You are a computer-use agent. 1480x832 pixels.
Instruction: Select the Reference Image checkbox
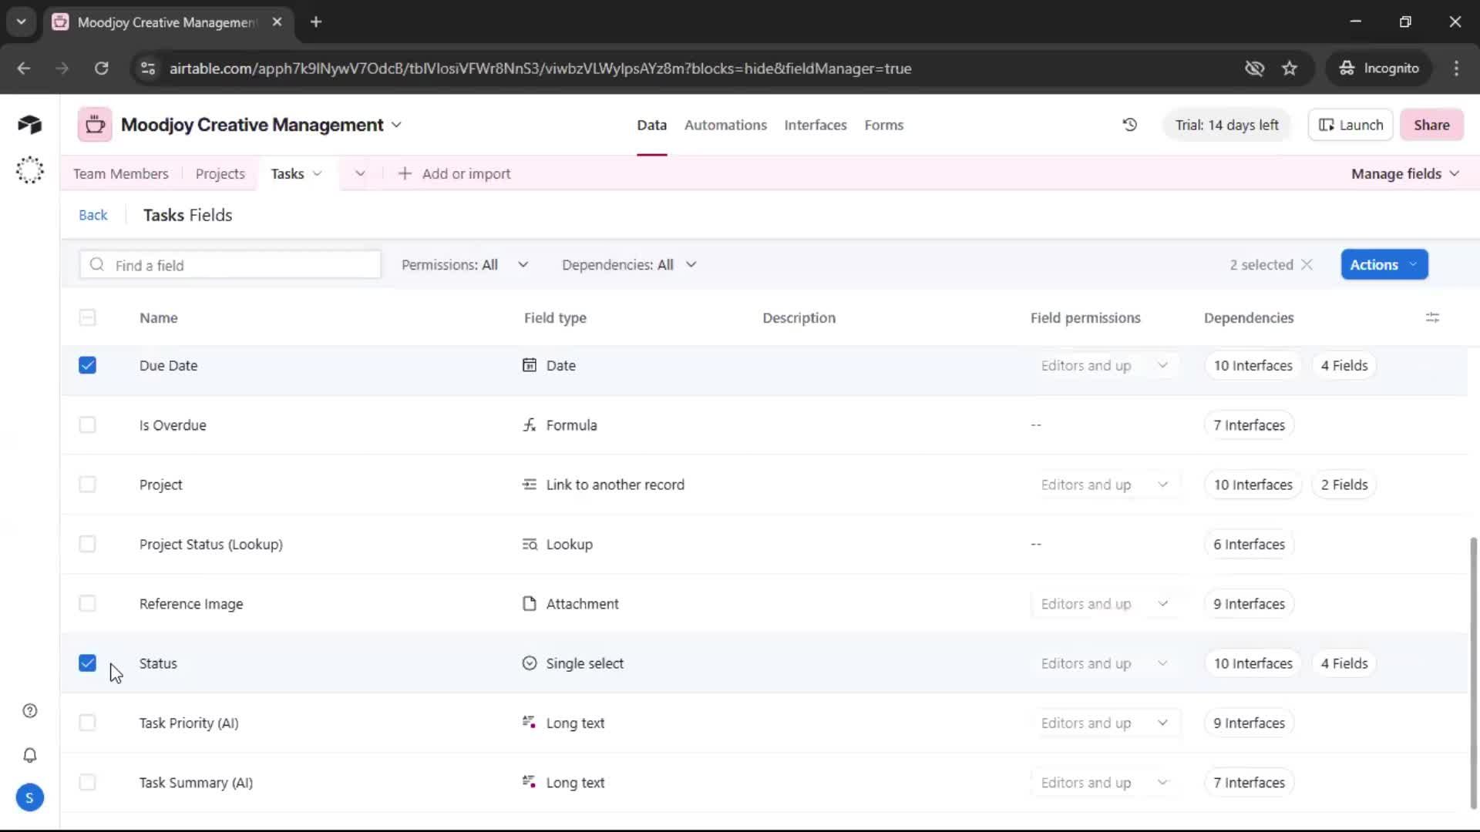pyautogui.click(x=87, y=604)
